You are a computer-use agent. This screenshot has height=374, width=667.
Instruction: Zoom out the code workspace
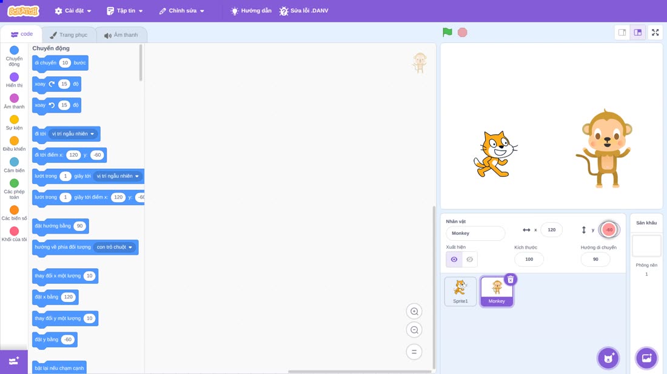(414, 330)
